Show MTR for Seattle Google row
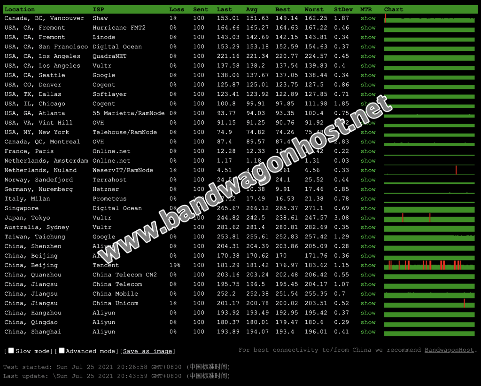Screen dimensions: 481x386 (368, 75)
